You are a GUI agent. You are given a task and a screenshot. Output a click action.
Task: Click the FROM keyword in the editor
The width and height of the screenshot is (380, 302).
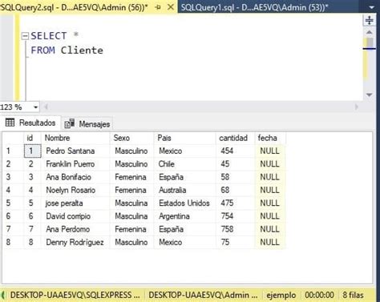point(42,50)
